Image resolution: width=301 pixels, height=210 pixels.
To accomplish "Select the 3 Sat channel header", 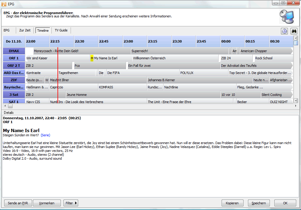I will (x=14, y=95).
